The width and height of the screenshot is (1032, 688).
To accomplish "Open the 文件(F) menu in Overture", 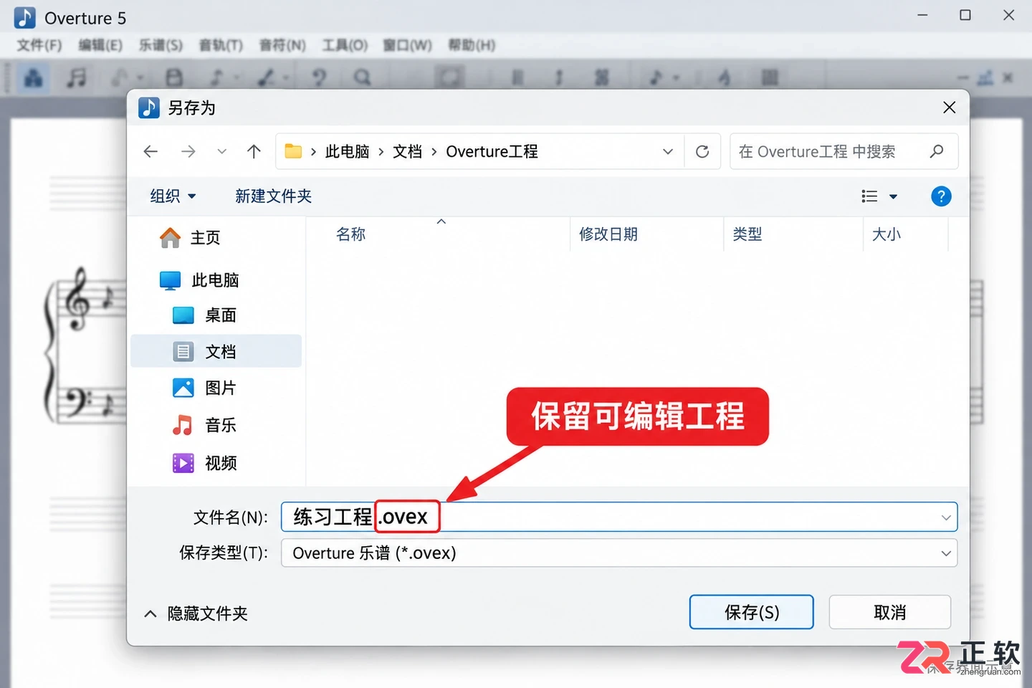I will pos(39,45).
